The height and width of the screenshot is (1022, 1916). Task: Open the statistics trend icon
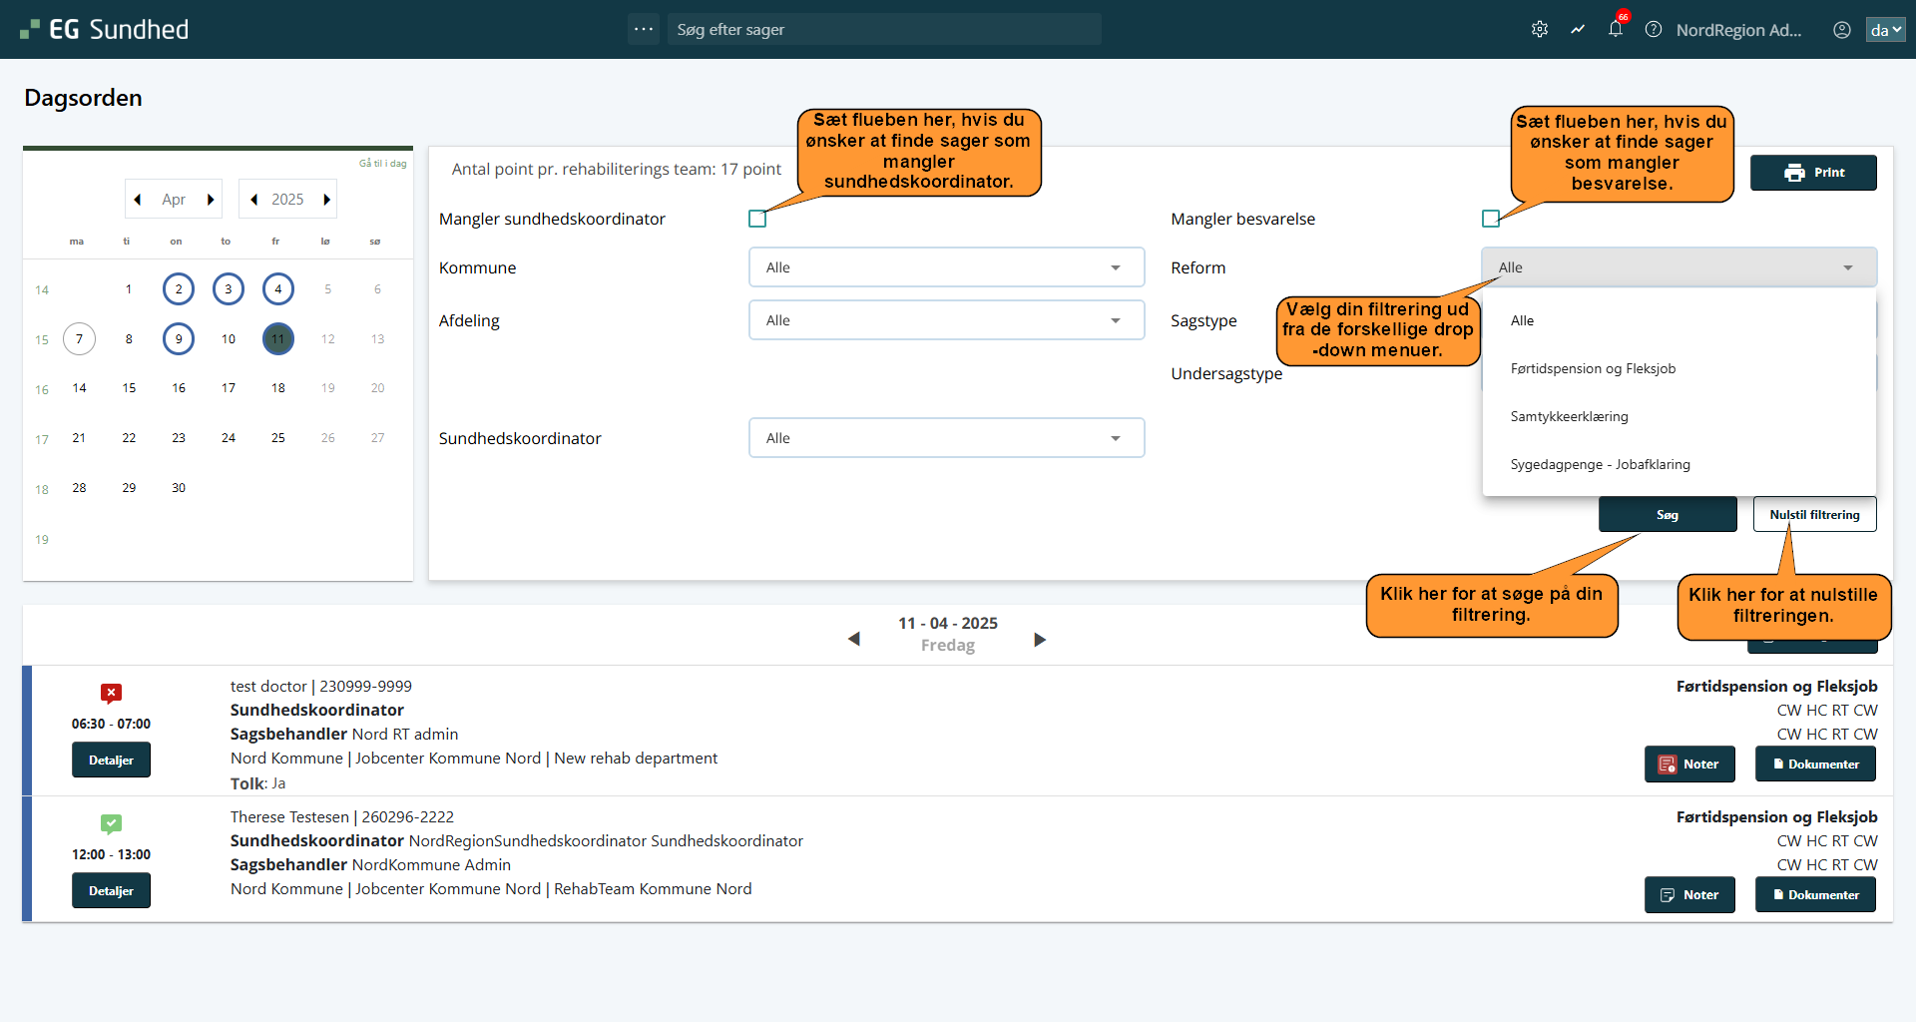[x=1578, y=30]
